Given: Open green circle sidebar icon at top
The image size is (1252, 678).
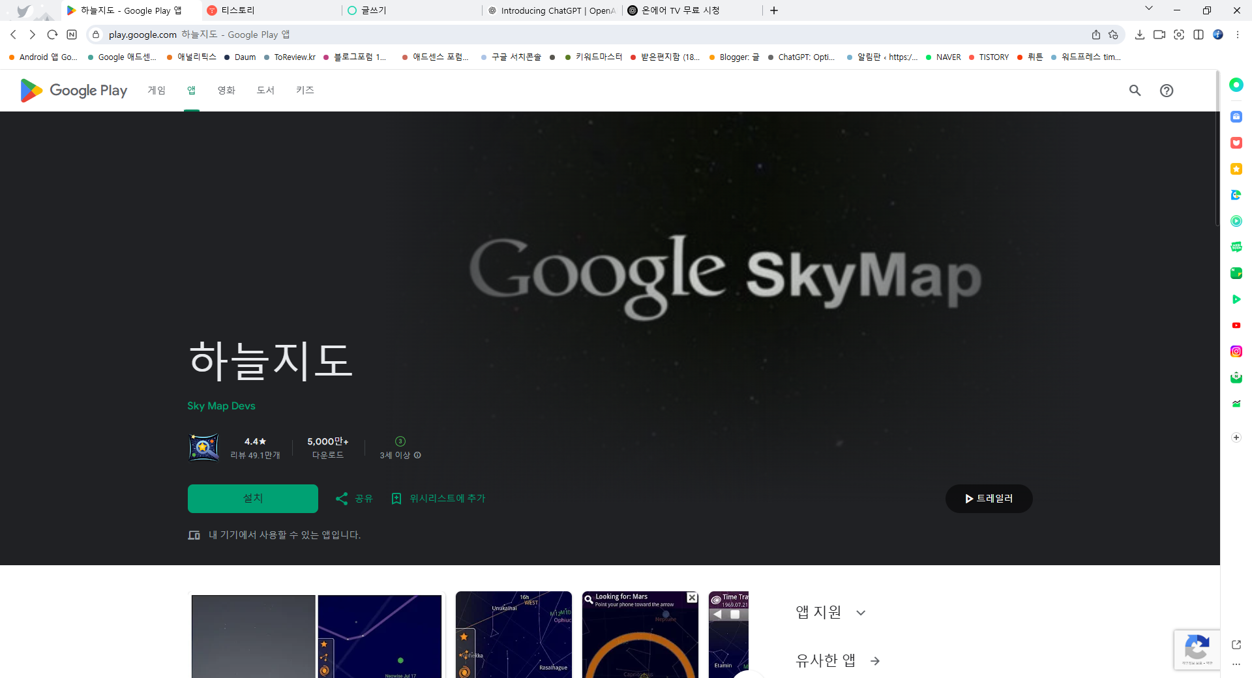Looking at the screenshot, I should pos(1236,85).
